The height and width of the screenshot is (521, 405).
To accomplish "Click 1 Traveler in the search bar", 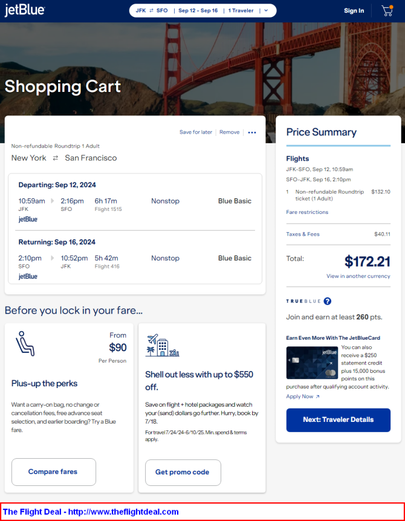I will [241, 11].
